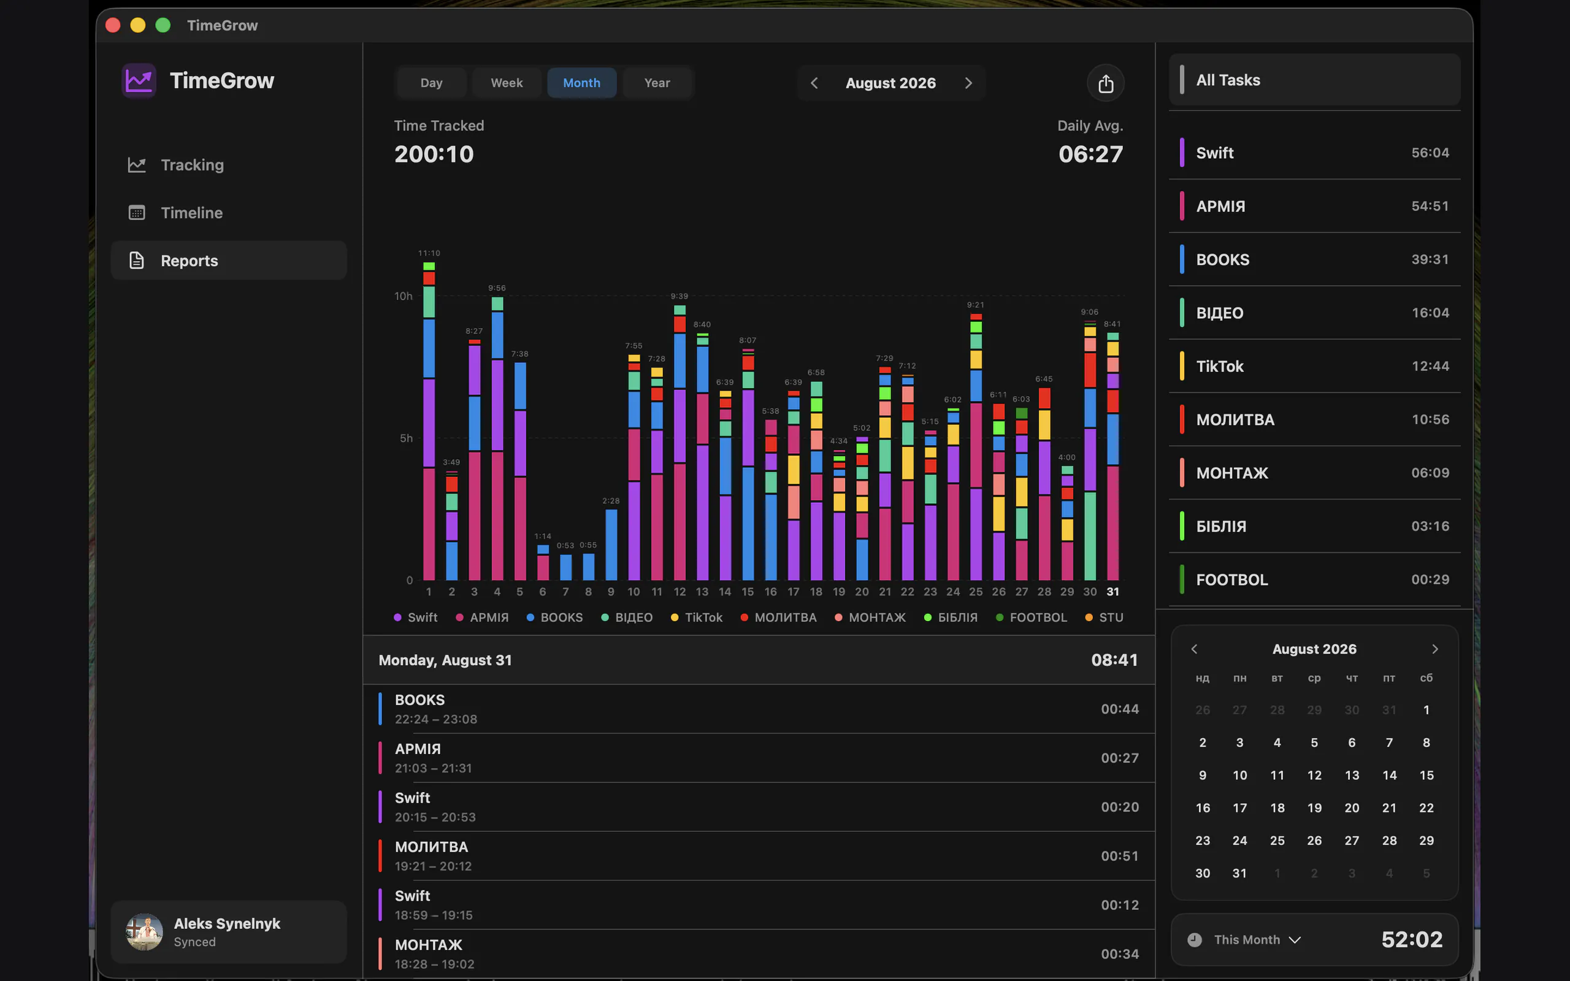Show previous month in mini calendar
Image resolution: width=1570 pixels, height=981 pixels.
click(x=1195, y=649)
